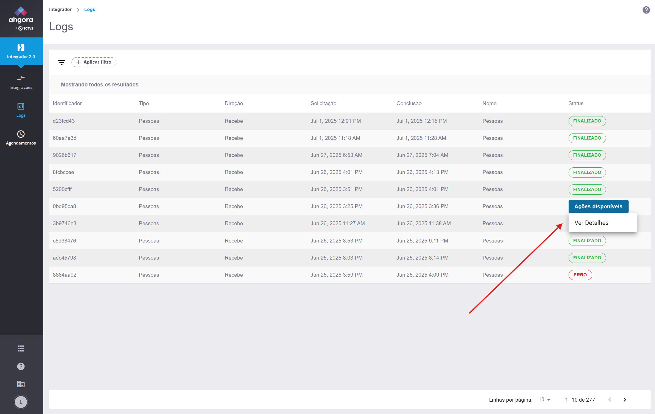This screenshot has width=655, height=414.
Task: Click the ERRO status badge
Action: point(580,275)
